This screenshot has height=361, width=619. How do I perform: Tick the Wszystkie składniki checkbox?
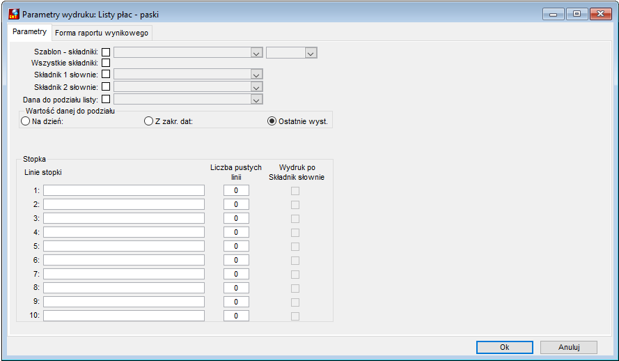tap(106, 63)
